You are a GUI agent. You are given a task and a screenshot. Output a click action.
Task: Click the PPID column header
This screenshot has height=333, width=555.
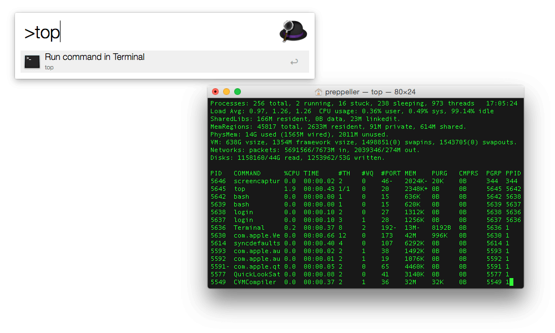[513, 173]
